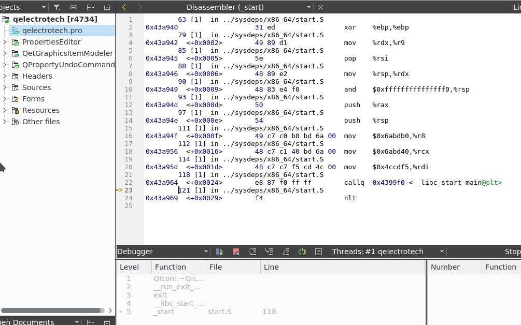Viewport: 521px width, 325px height.
Task: Expand the PropertiesEditor subproject
Action: (5, 42)
